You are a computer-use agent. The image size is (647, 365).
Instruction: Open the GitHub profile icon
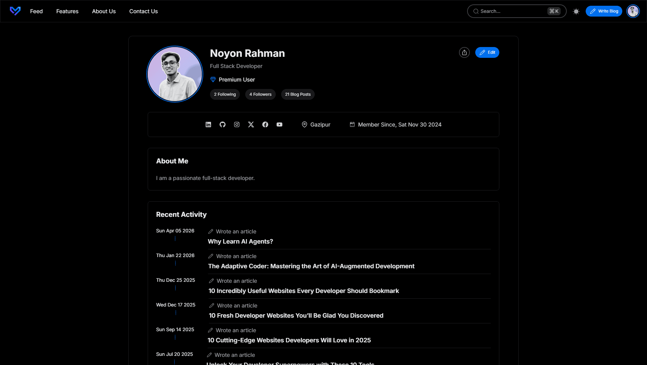(223, 124)
